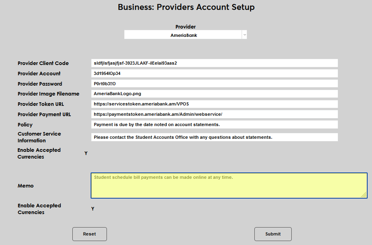The width and height of the screenshot is (372, 245).
Task: Focus the Provider Account text field
Action: coord(214,73)
